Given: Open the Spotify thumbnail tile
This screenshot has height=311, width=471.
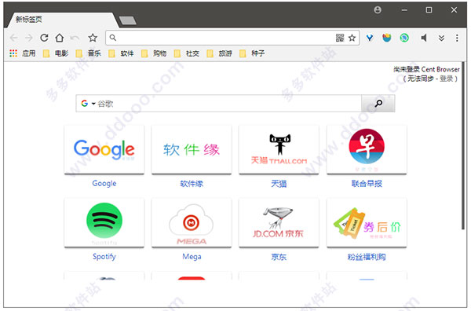Looking at the screenshot, I should point(104,223).
